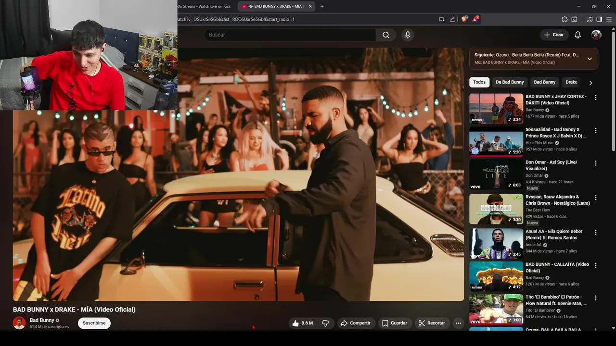This screenshot has height=346, width=616.
Task: Open the browser main menu
Action: 609,19
